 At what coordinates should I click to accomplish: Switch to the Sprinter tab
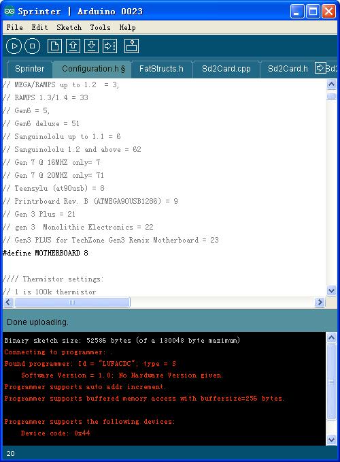[x=30, y=69]
